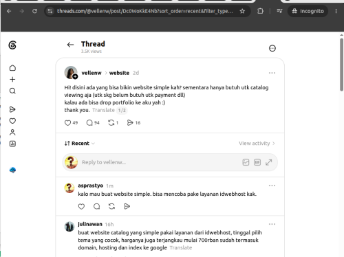Open the Search icon in sidebar
The image size is (344, 257).
tap(12, 91)
